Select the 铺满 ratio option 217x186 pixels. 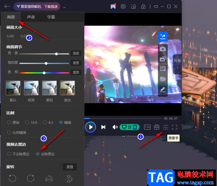click(x=65, y=123)
